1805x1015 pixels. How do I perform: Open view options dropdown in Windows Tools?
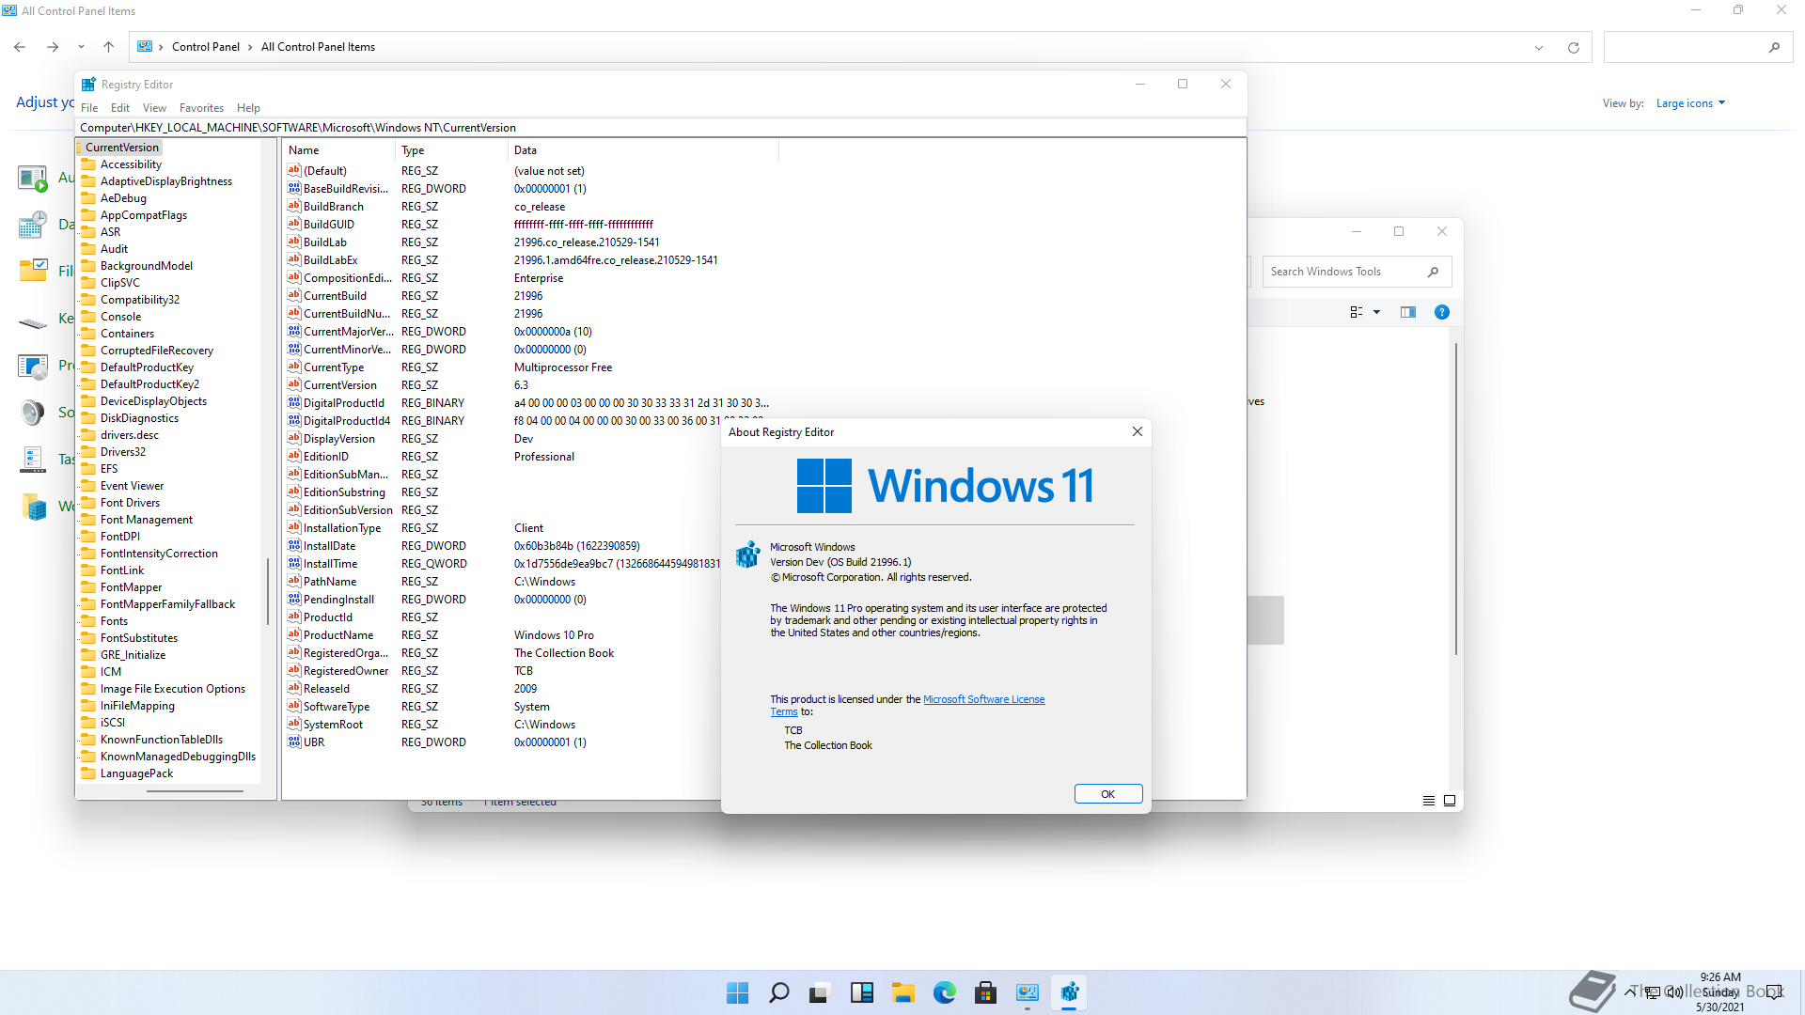coord(1377,312)
